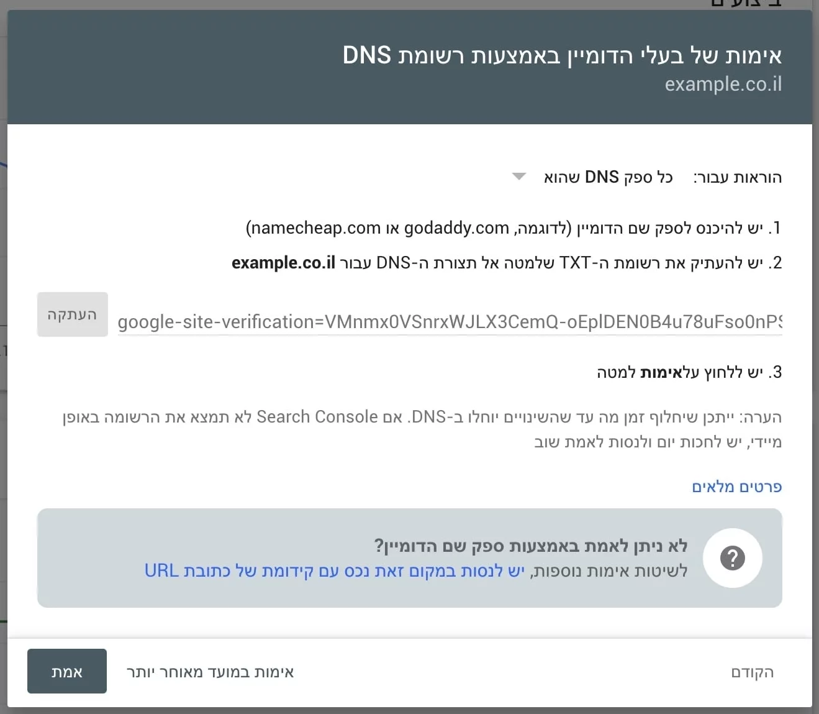The height and width of the screenshot is (714, 819).
Task: Go back with the הקודם button
Action: coord(753,672)
